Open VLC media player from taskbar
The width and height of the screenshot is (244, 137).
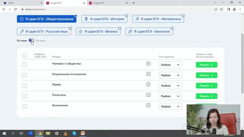66,133
